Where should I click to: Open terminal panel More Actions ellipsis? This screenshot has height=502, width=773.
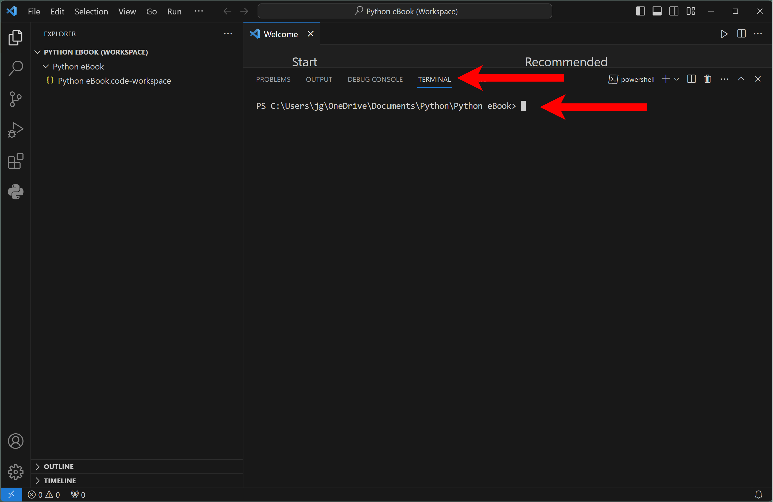(x=724, y=79)
